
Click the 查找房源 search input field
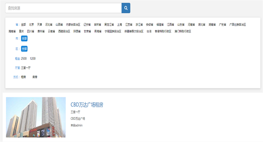click(63, 8)
